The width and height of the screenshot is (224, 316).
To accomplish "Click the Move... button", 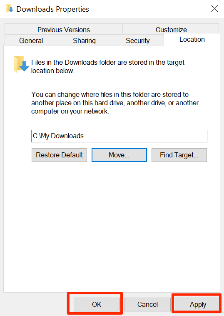I will tap(119, 155).
